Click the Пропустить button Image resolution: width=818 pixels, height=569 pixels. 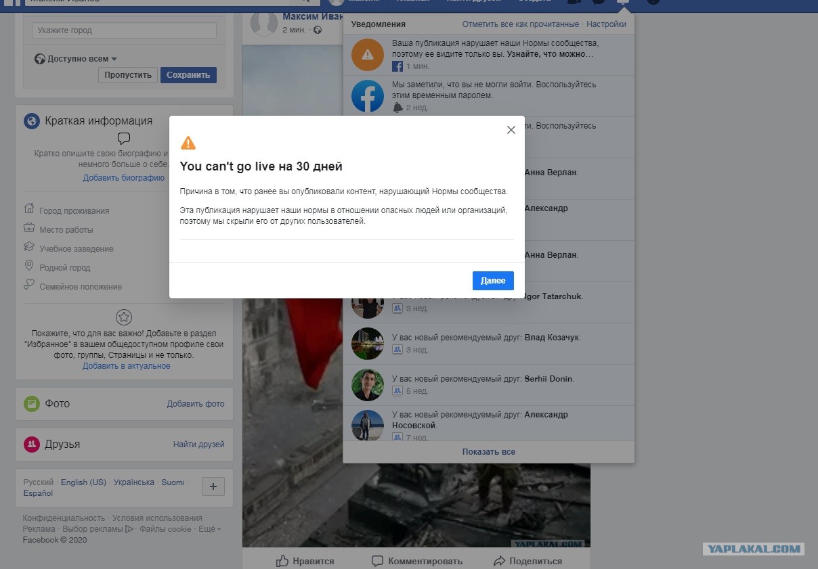128,75
